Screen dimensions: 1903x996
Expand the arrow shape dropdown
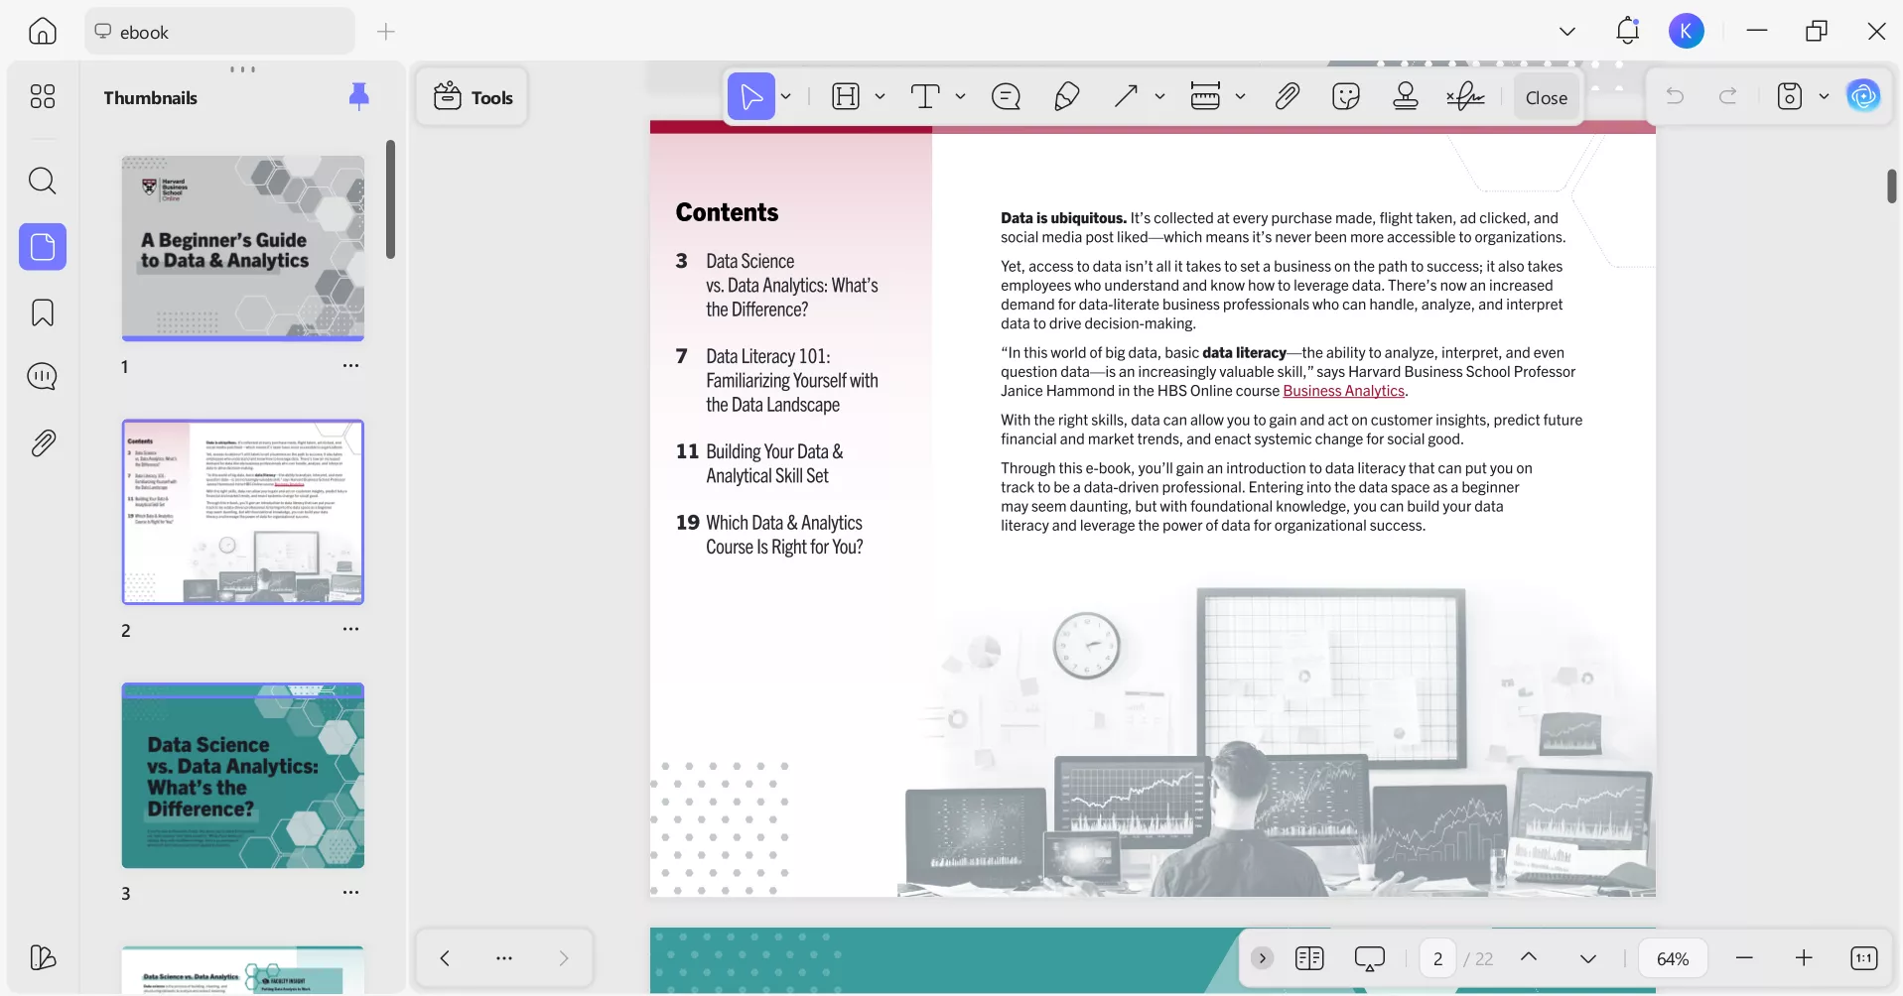[x=1159, y=96]
